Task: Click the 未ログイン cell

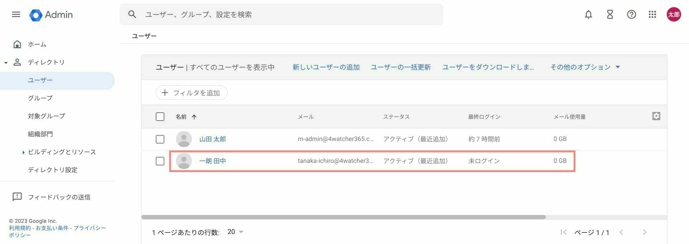Action: [x=484, y=161]
